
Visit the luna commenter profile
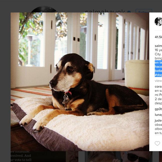[x=158, y=115]
